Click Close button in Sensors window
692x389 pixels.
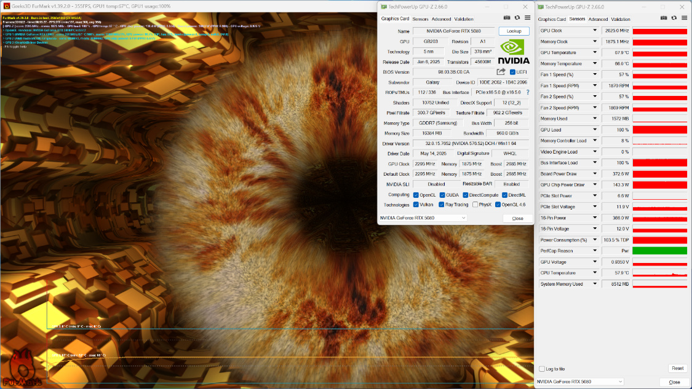[674, 382]
